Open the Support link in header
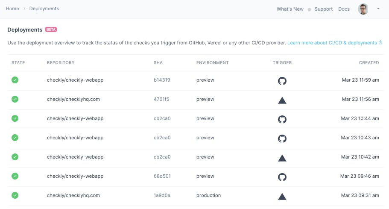Viewport: 389px width, 209px height. 324,9
